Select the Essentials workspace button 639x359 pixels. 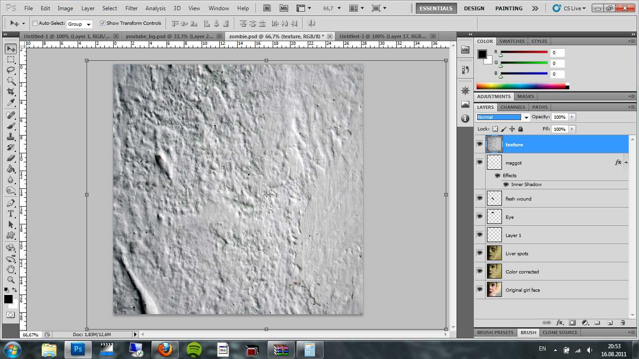point(436,8)
